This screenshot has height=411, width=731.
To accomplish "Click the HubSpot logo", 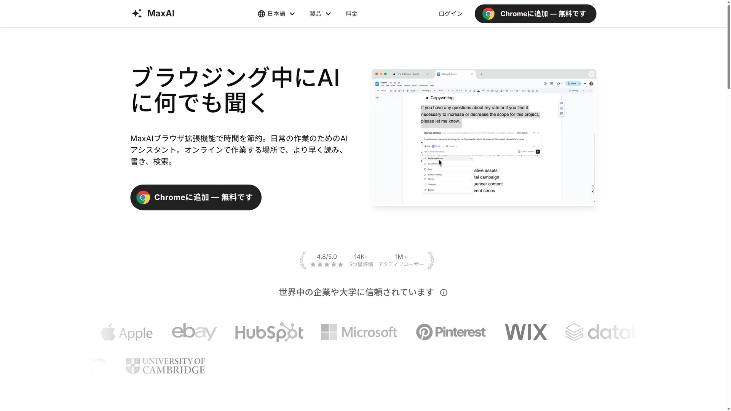I will pyautogui.click(x=269, y=332).
